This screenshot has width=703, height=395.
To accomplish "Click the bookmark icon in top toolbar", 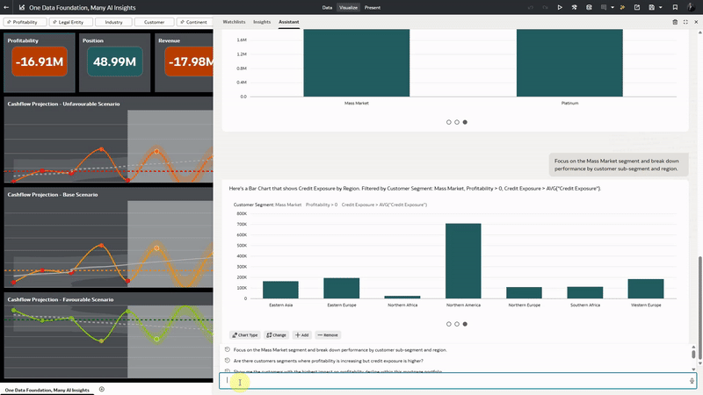I will point(675,8).
